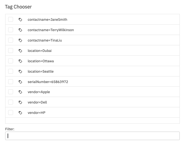186x142 pixels.
Task: Click the tag icon next to vendor=Apple
Action: [20, 92]
